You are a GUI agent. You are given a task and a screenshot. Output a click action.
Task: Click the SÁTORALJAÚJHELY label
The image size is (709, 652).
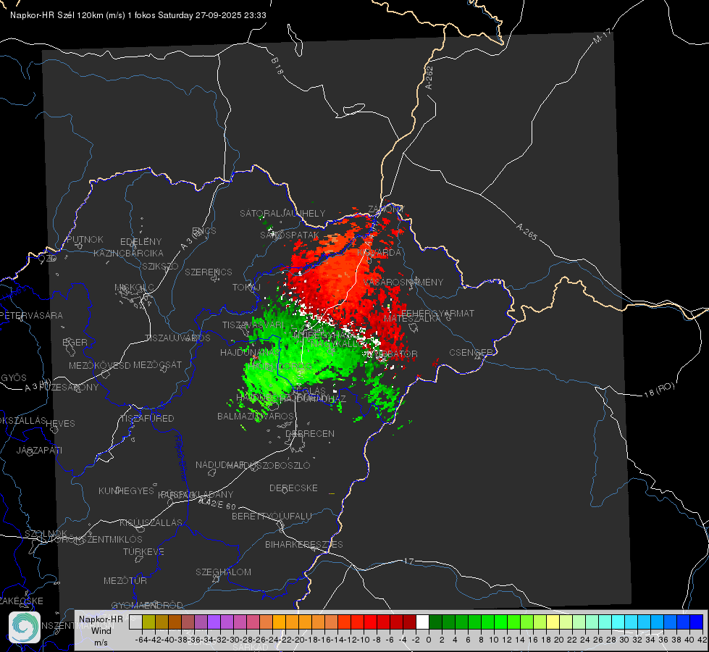click(x=282, y=213)
